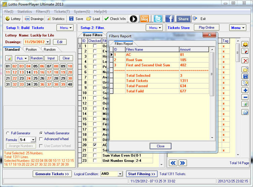Click the bar chart icon beside Pick

point(9,58)
